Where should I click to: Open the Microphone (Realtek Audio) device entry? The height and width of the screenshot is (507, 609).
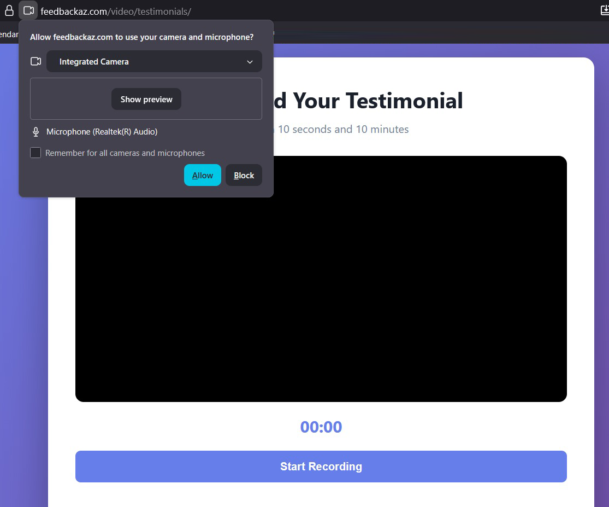click(x=103, y=131)
